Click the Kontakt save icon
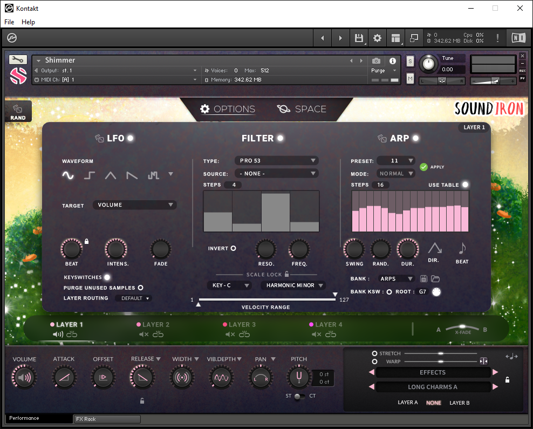 point(359,38)
